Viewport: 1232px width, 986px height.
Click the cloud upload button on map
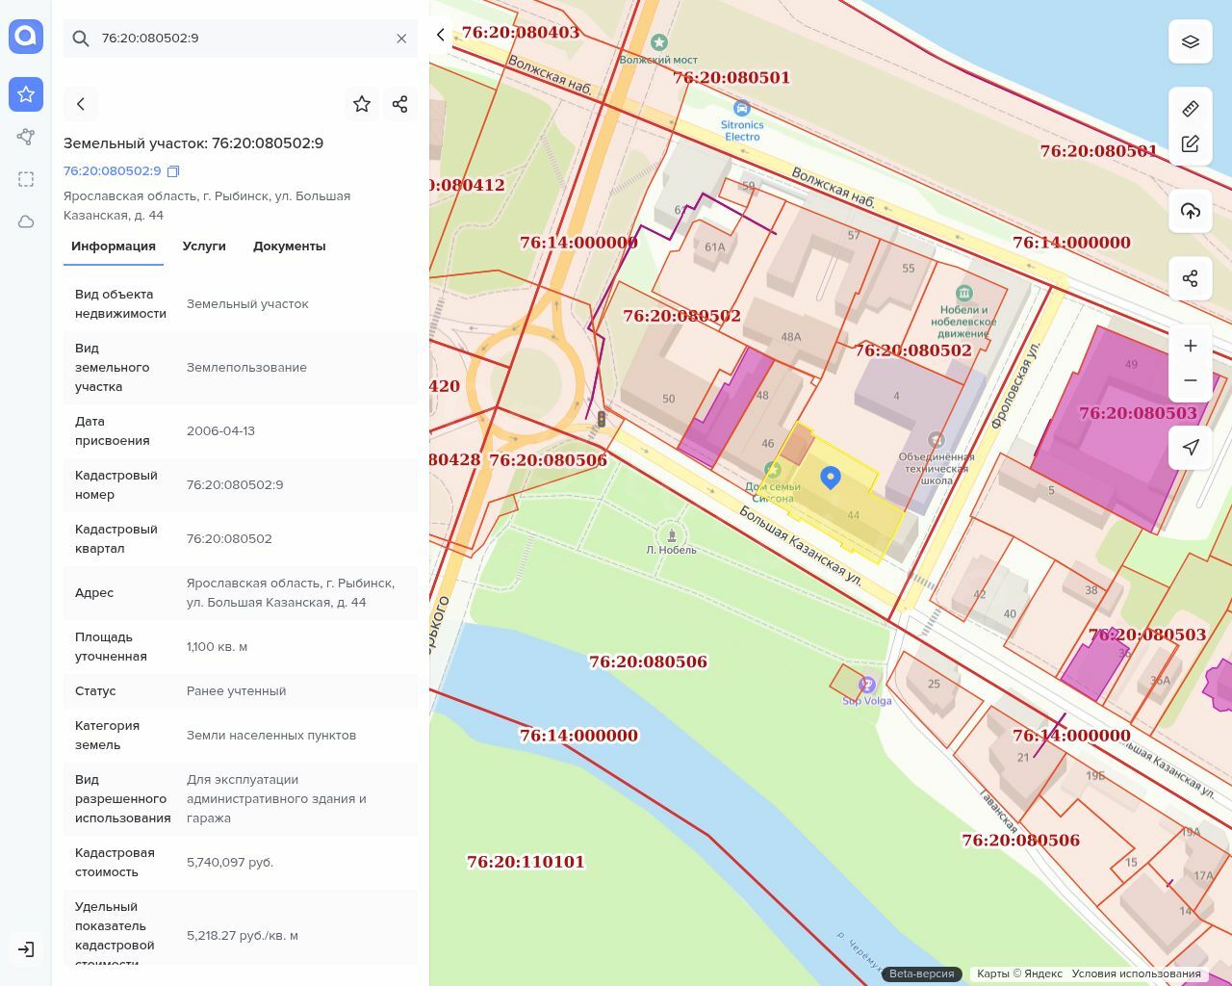(x=1191, y=211)
